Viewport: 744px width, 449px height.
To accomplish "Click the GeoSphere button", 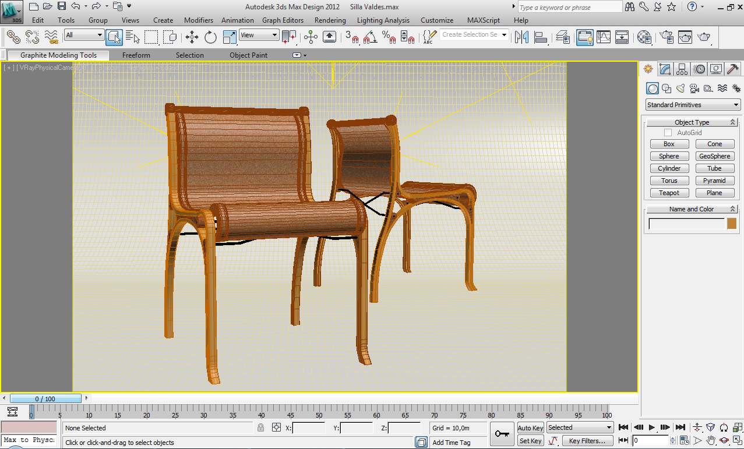I will pyautogui.click(x=715, y=156).
